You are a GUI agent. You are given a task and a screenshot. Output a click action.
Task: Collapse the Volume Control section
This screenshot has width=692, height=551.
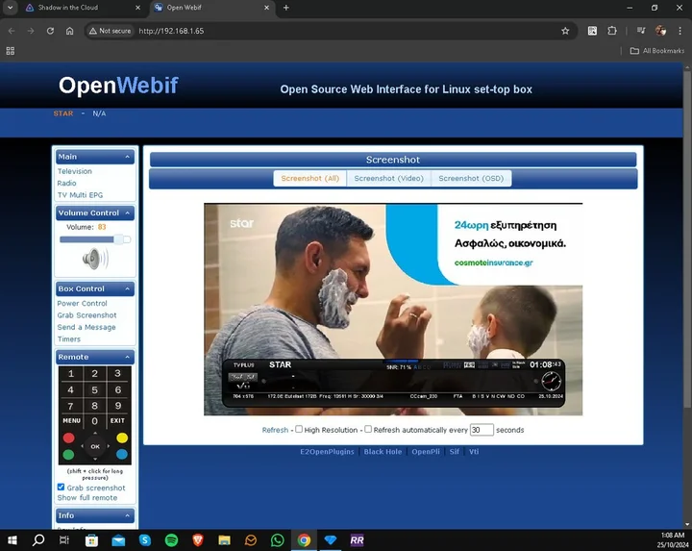click(128, 213)
